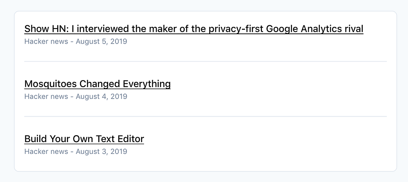This screenshot has height=182, width=408.
Task: Click "Text Editor" words in third headline
Action: coord(120,139)
